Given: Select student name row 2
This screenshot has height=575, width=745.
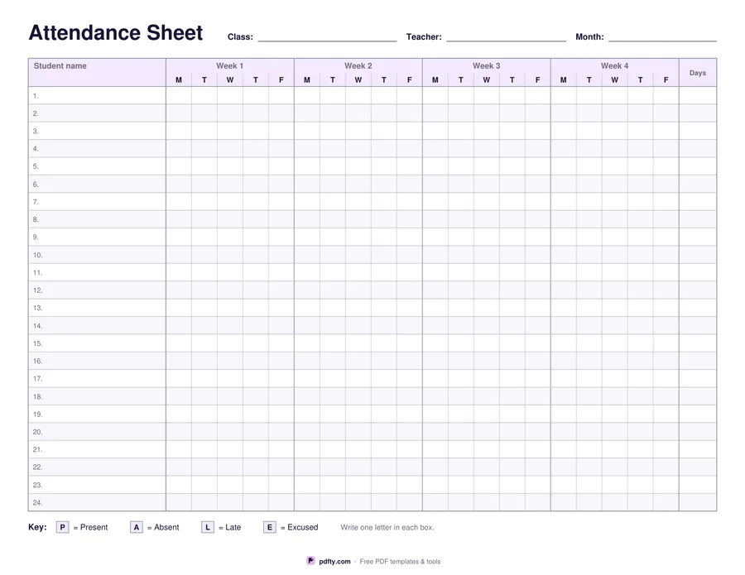Looking at the screenshot, I should point(97,113).
